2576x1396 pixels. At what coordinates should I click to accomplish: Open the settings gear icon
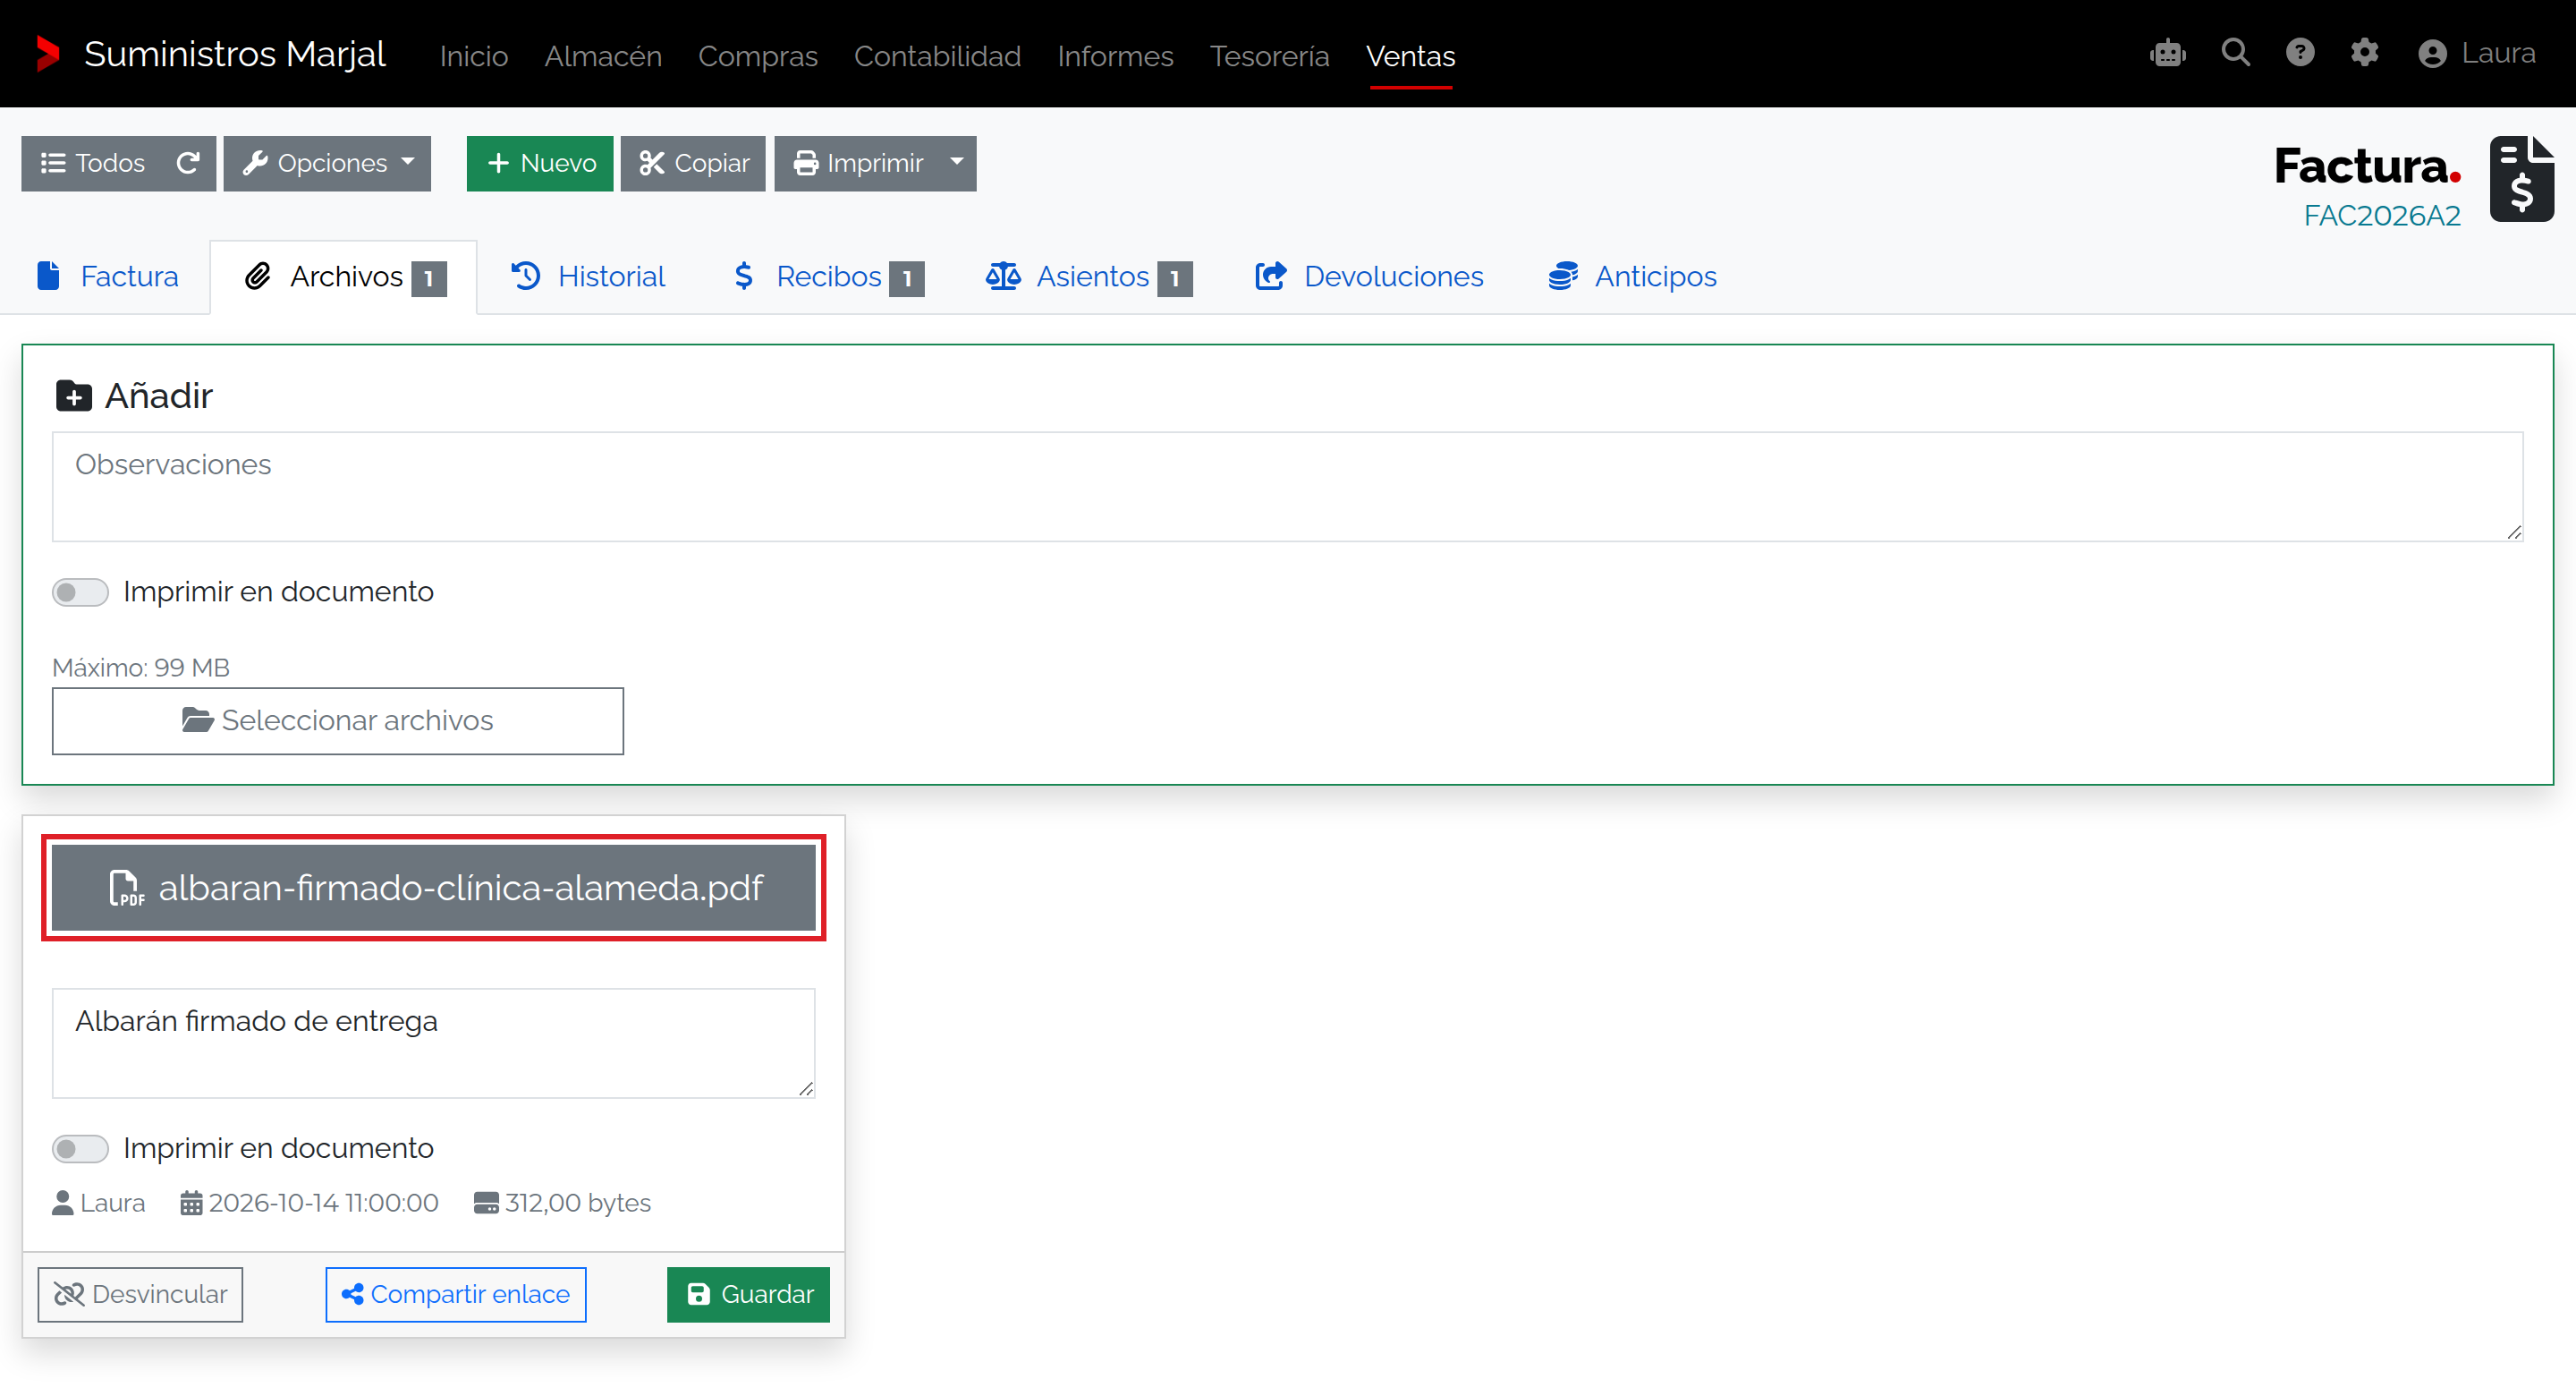click(x=2364, y=52)
